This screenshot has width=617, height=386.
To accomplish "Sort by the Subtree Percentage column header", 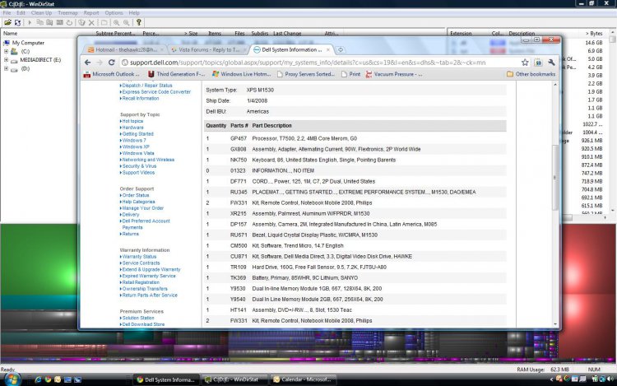I will pos(115,34).
